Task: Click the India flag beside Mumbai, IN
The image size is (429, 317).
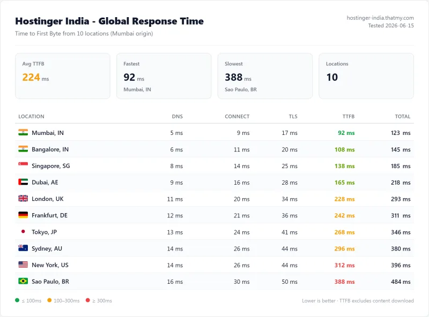Action: [x=23, y=133]
